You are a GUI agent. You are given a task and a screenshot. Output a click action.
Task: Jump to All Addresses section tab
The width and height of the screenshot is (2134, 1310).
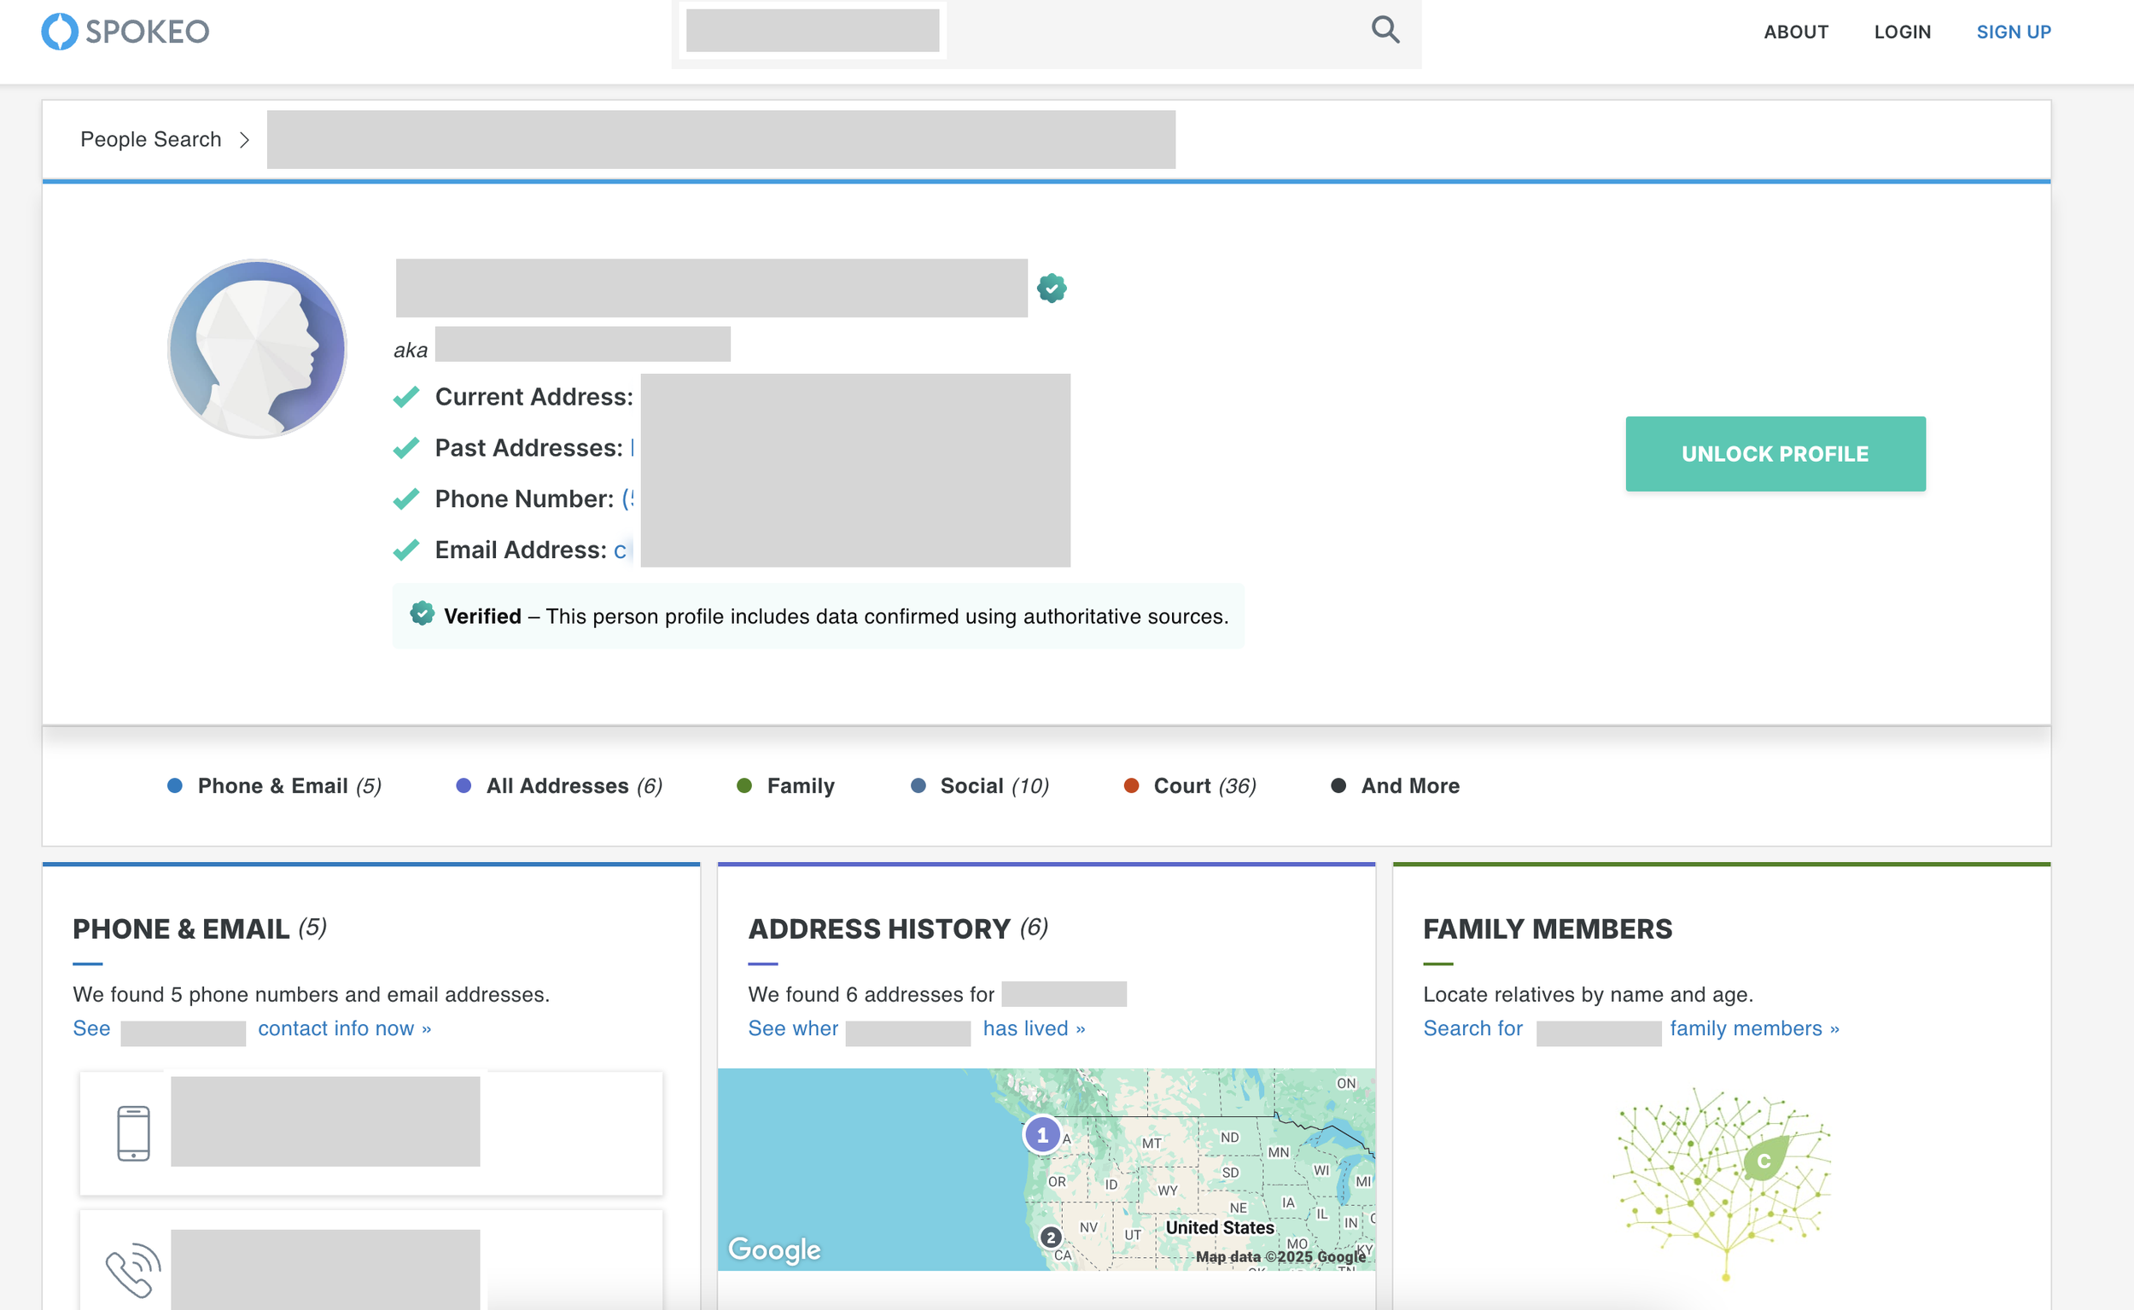click(559, 786)
